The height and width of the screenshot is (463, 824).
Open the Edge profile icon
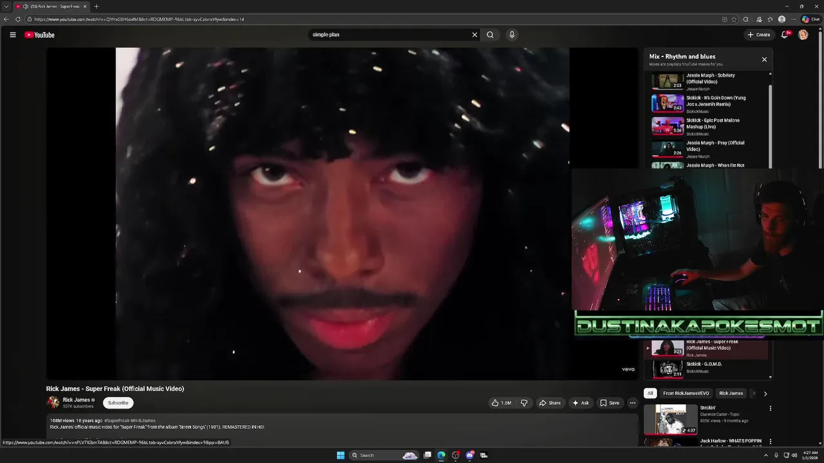782,19
